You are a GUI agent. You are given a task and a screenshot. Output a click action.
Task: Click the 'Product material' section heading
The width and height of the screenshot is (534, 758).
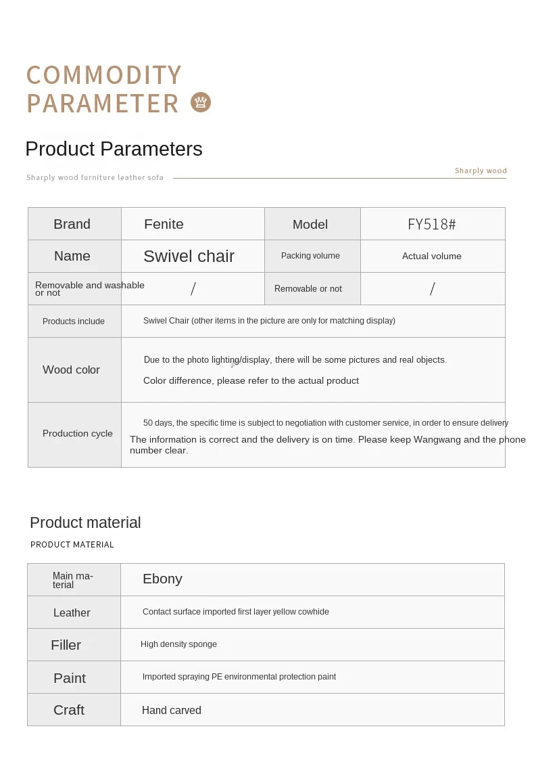tap(85, 522)
